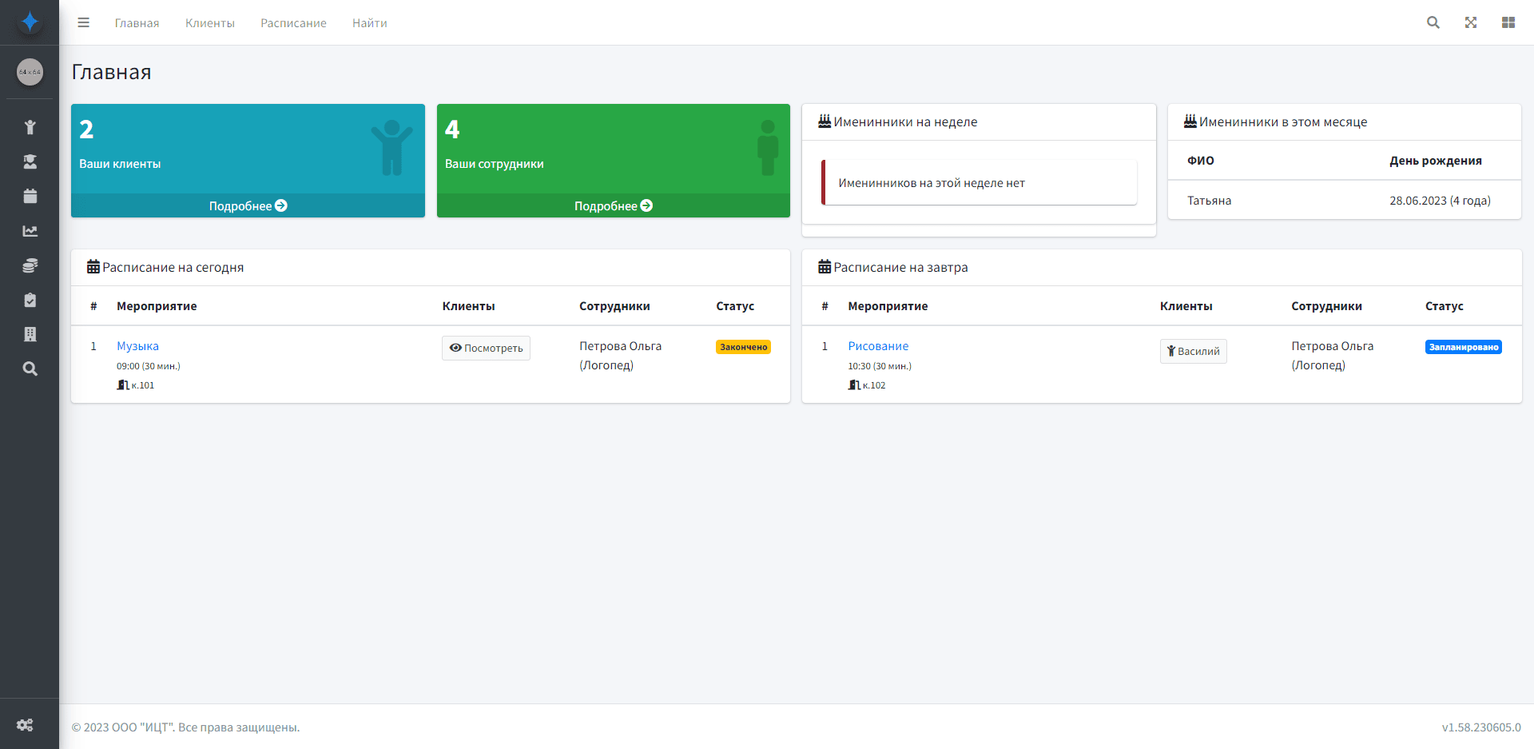Viewport: 1534px width, 749px height.
Task: Toggle the hamburger sidebar menu
Action: pos(83,22)
